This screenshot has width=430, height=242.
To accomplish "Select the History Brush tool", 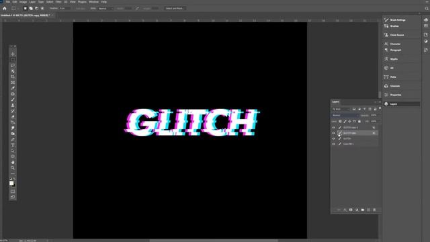I will click(13, 111).
